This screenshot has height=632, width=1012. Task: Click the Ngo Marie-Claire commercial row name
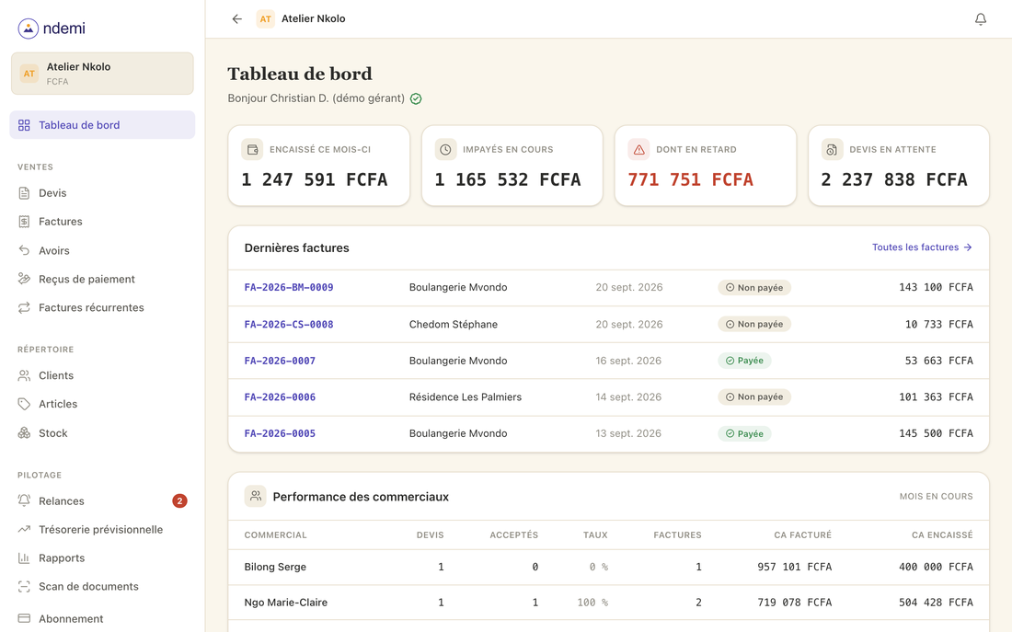pyautogui.click(x=286, y=603)
